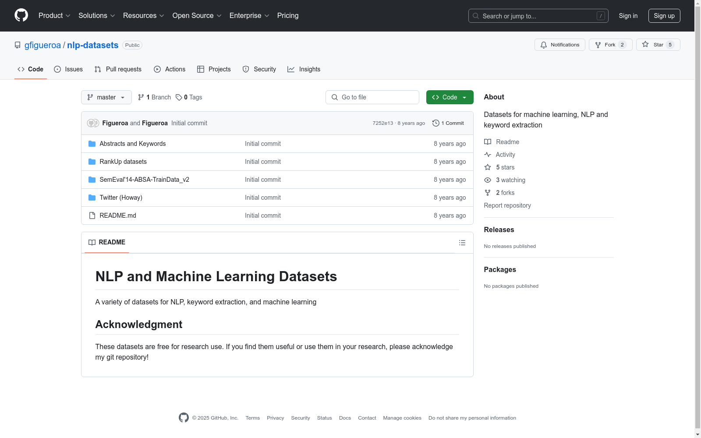Expand the Resources menu
This screenshot has width=701, height=438.
coord(144,16)
